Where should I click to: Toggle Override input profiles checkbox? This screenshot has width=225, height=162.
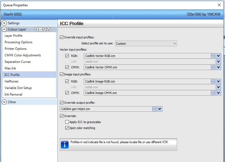click(x=61, y=37)
